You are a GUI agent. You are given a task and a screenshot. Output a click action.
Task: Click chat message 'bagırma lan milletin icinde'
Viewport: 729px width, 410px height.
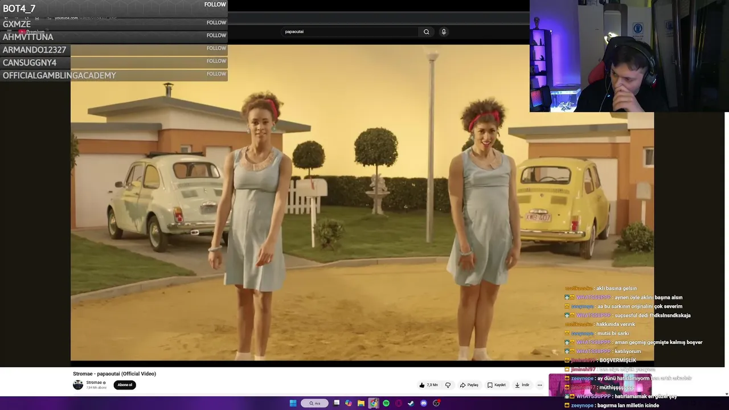pos(628,405)
